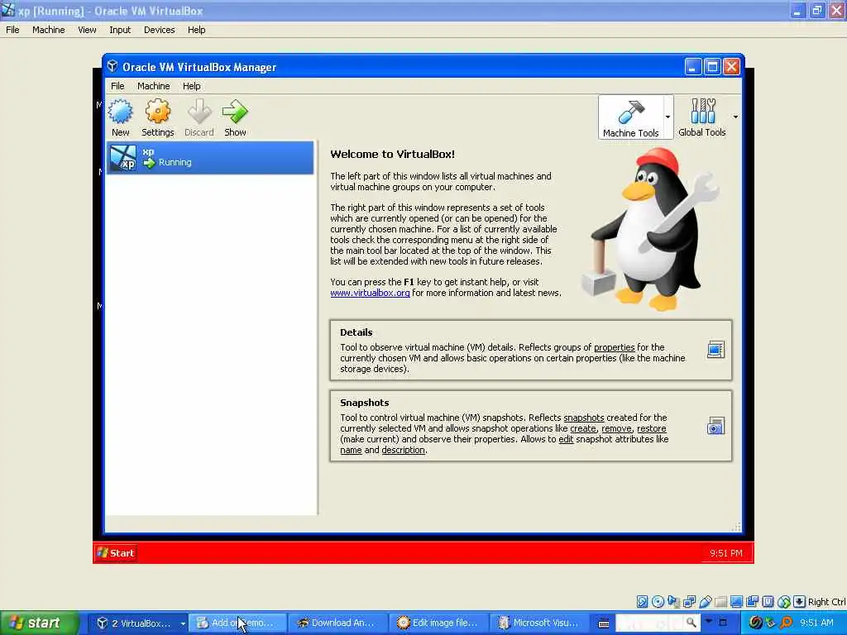Click the hard disk activity status icon

pyautogui.click(x=642, y=602)
